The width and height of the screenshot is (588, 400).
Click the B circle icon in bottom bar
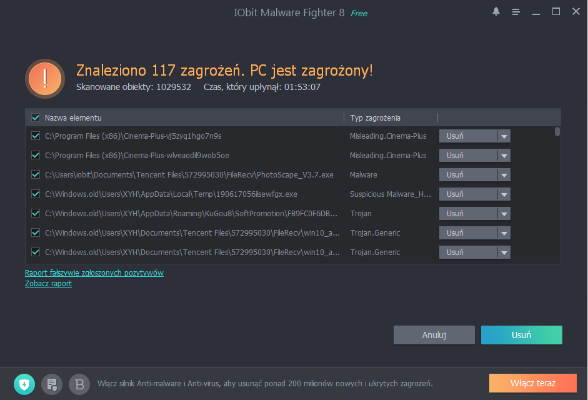point(79,384)
